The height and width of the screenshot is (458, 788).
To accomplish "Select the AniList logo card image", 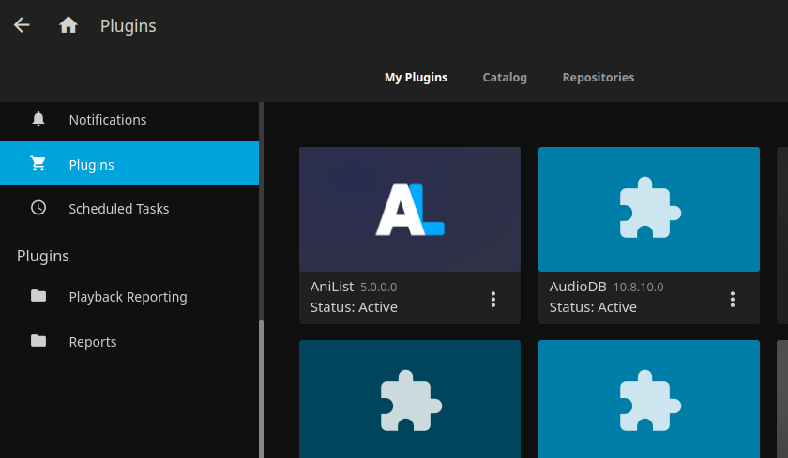I will click(410, 209).
